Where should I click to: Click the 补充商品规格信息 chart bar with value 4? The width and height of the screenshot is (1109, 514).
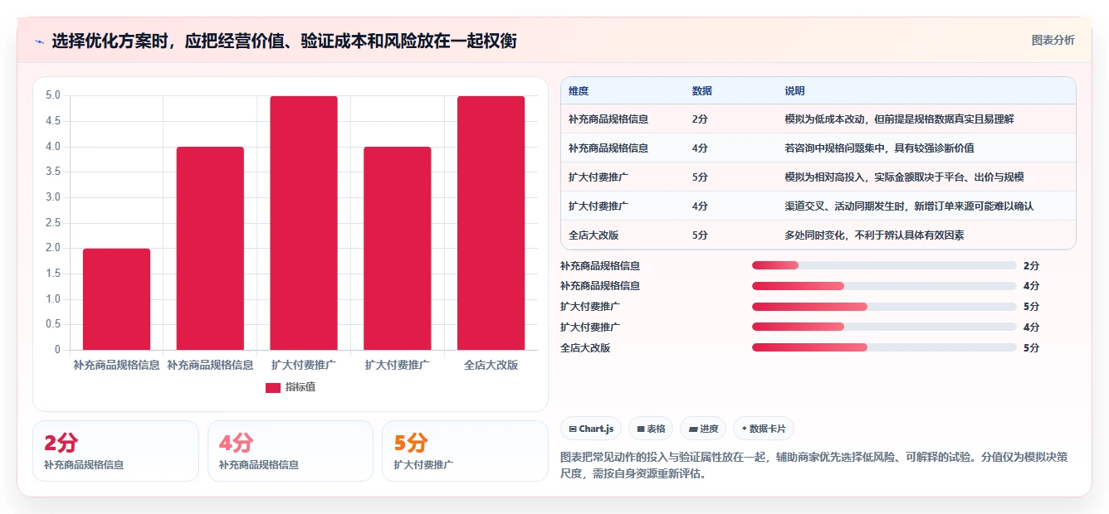210,249
